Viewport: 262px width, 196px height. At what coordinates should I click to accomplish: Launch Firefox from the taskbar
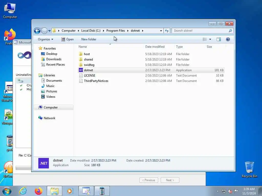(x=38, y=191)
